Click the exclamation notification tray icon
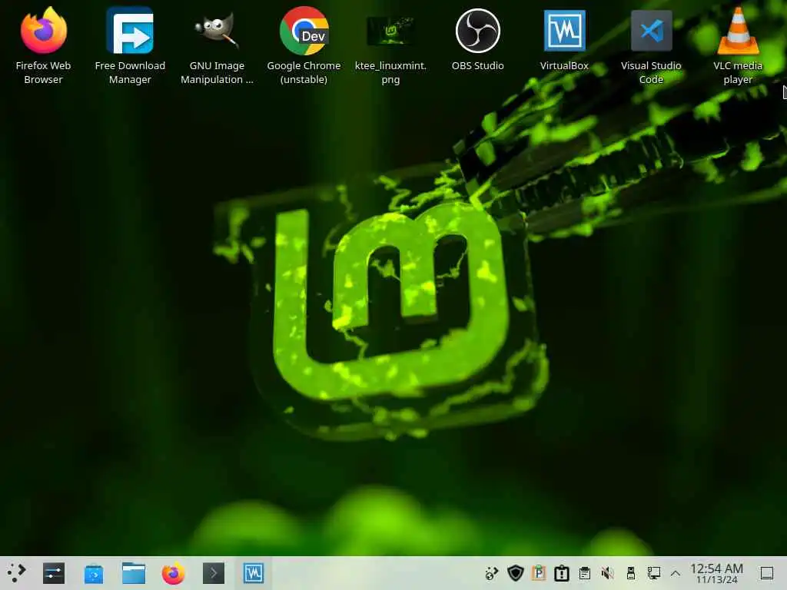Image resolution: width=787 pixels, height=590 pixels. (562, 573)
